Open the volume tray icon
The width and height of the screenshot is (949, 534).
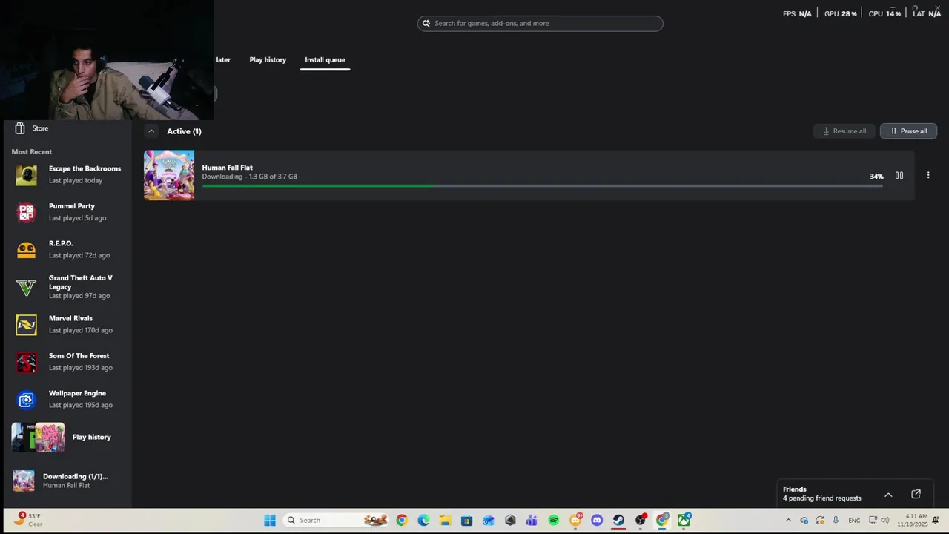coord(884,520)
